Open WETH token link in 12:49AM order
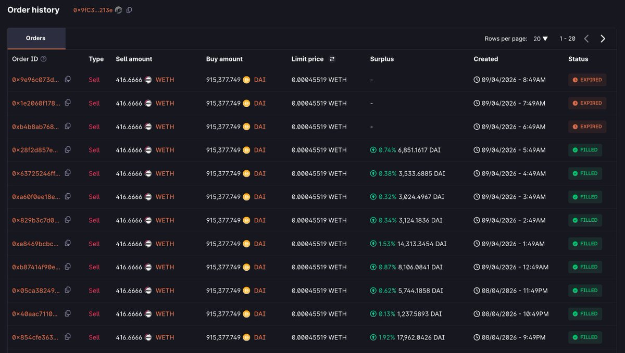Image resolution: width=625 pixels, height=353 pixels. click(165, 267)
